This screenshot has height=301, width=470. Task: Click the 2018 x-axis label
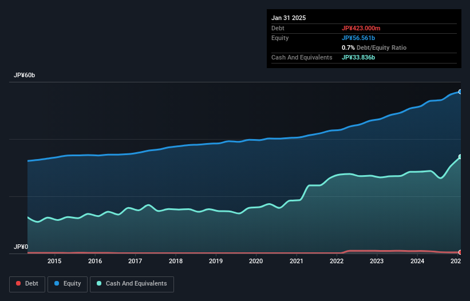click(176, 261)
